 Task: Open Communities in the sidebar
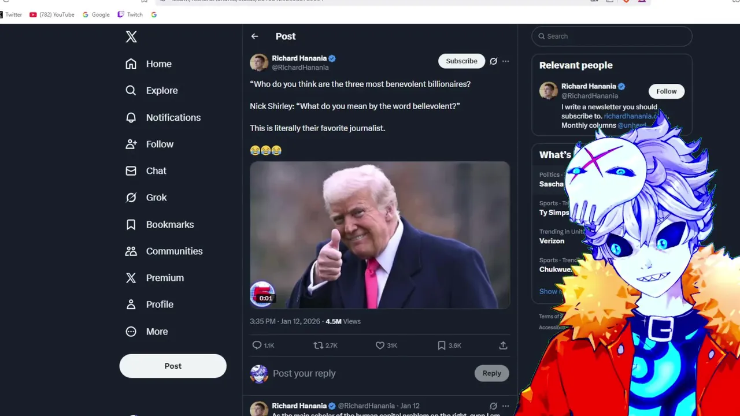[x=164, y=251]
